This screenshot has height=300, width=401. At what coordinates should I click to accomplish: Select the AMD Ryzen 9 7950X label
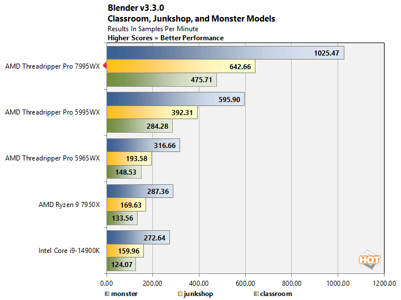coord(69,205)
